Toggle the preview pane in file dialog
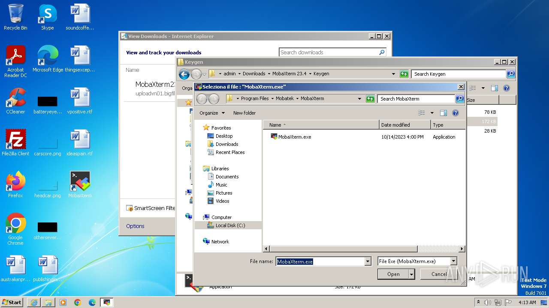 tap(443, 113)
